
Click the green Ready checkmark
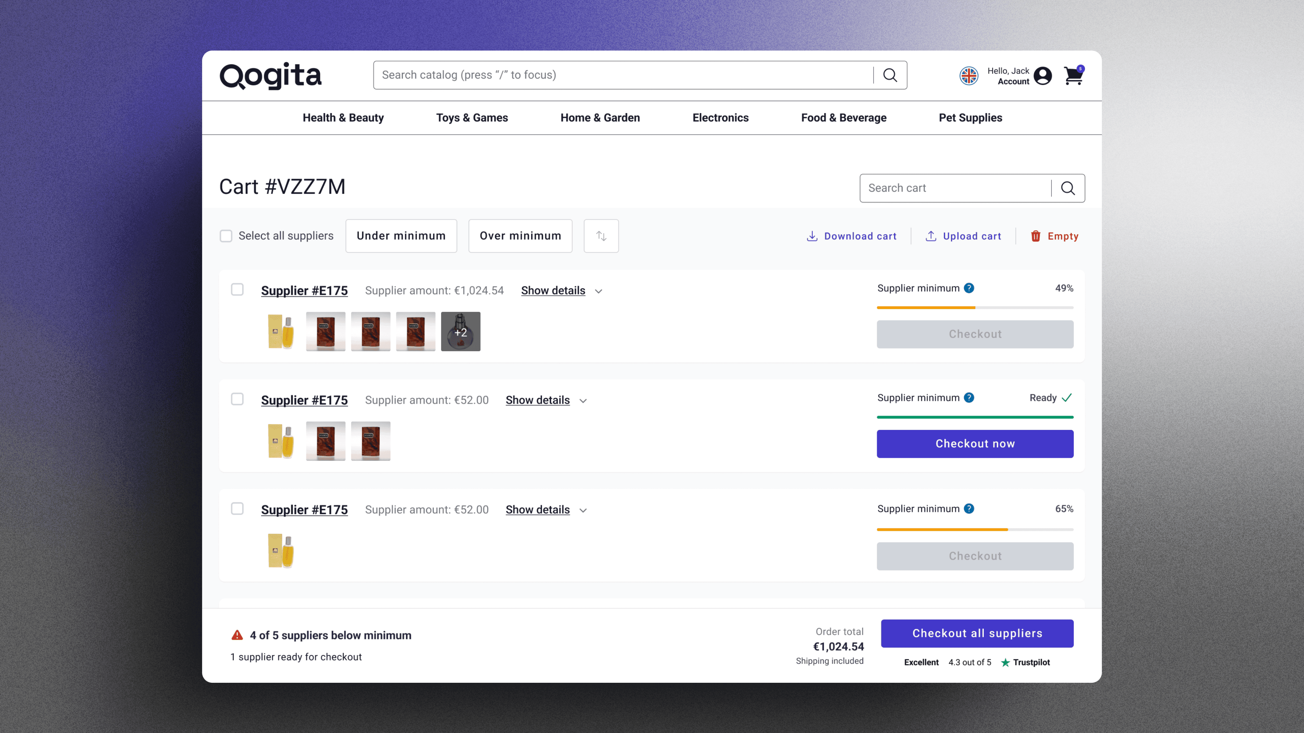[x=1067, y=398]
